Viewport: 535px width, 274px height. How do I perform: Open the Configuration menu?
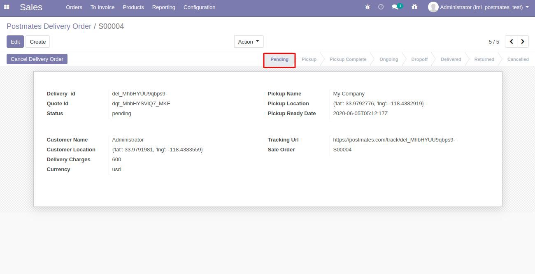[x=199, y=7]
